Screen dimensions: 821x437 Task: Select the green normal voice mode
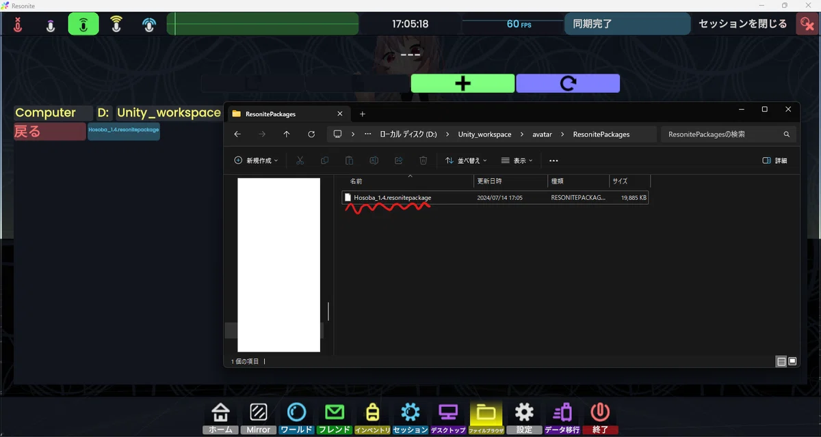(83, 25)
